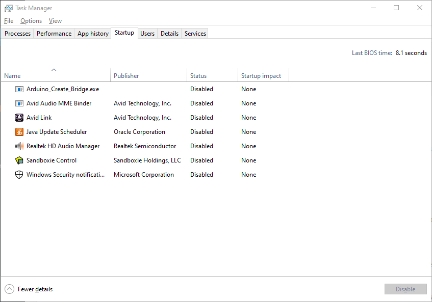The image size is (432, 302).
Task: Click the Avid Link app icon
Action: coord(19,118)
